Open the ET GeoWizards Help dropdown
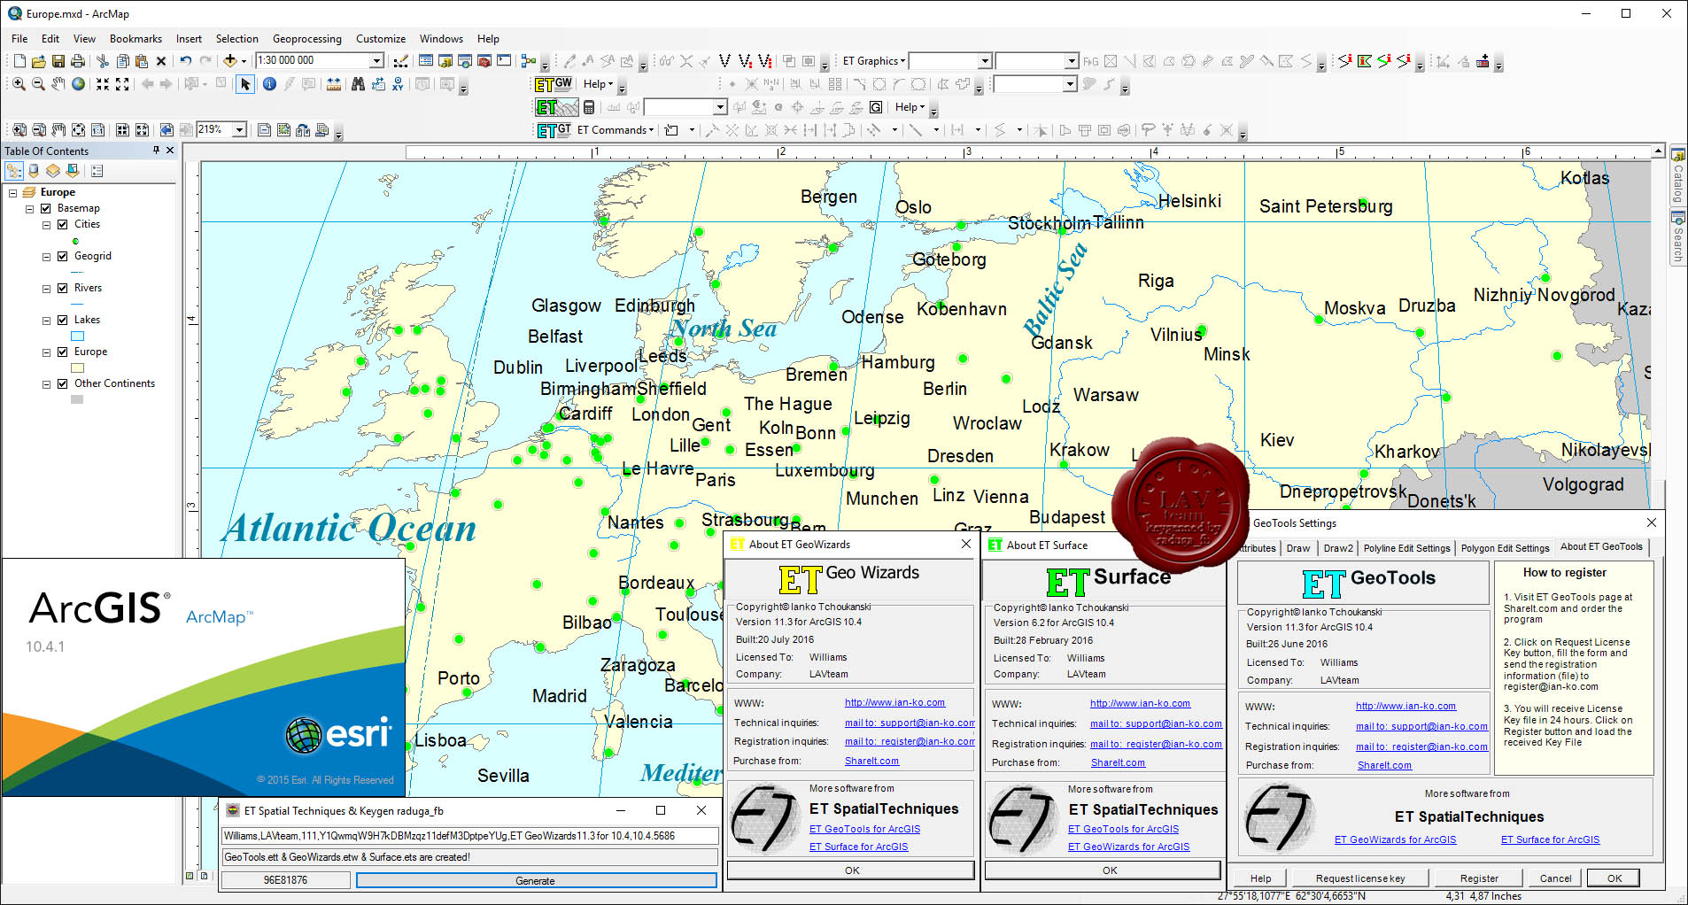Viewport: 1688px width, 905px height. pyautogui.click(x=598, y=84)
